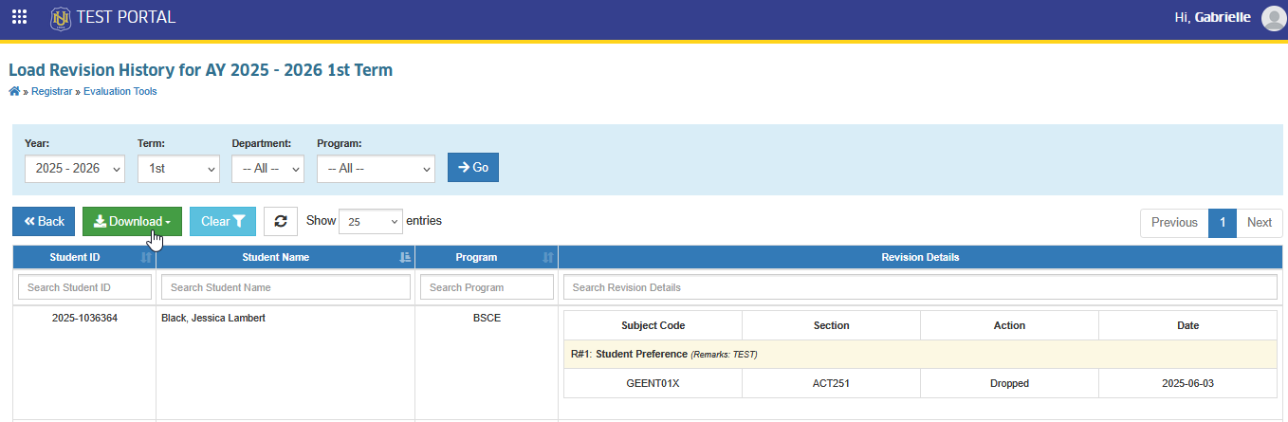Select the GEENT01X subject code cell

[653, 383]
